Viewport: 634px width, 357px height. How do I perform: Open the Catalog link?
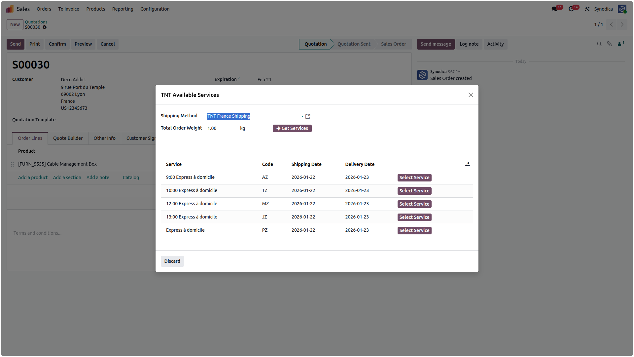(x=131, y=178)
